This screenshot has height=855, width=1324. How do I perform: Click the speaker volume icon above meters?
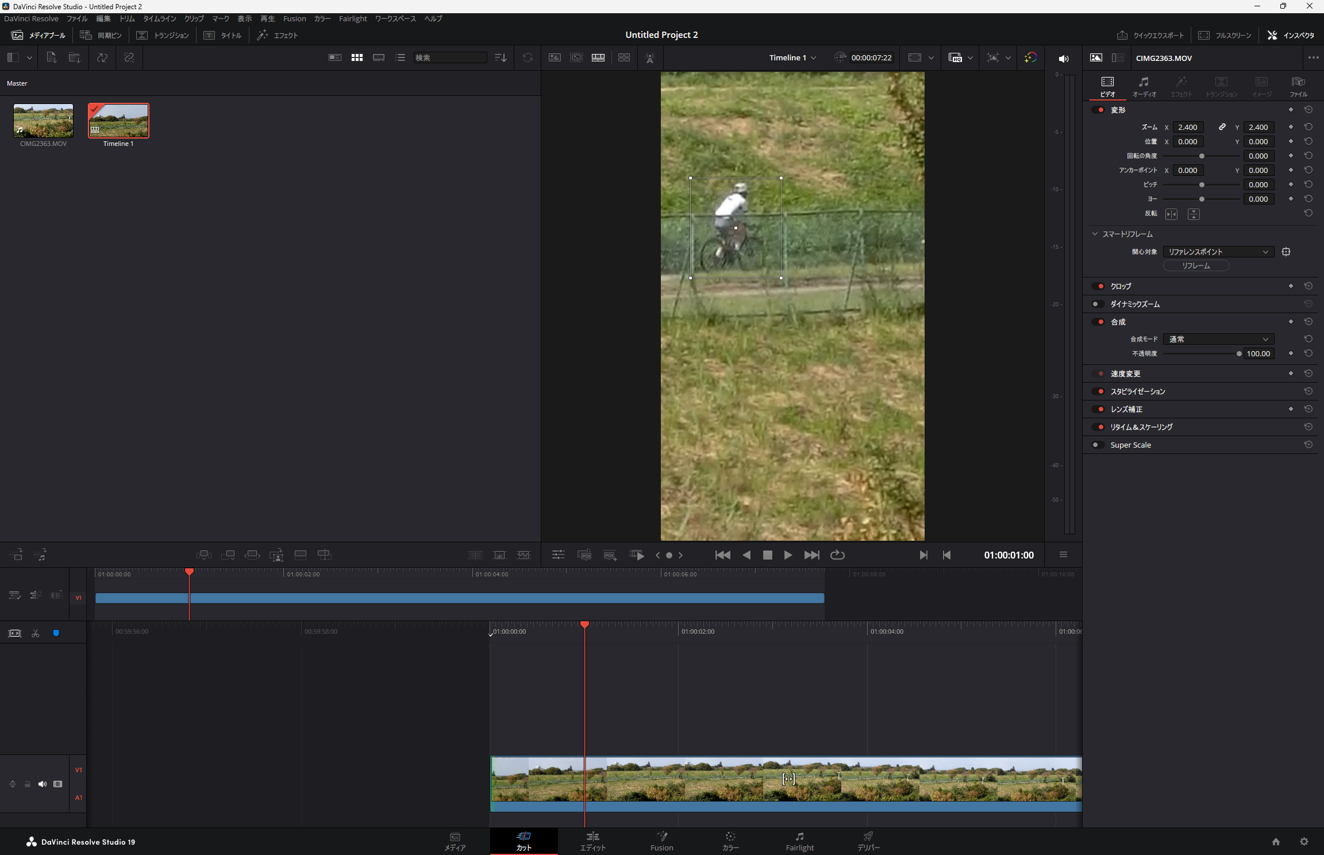point(1064,58)
